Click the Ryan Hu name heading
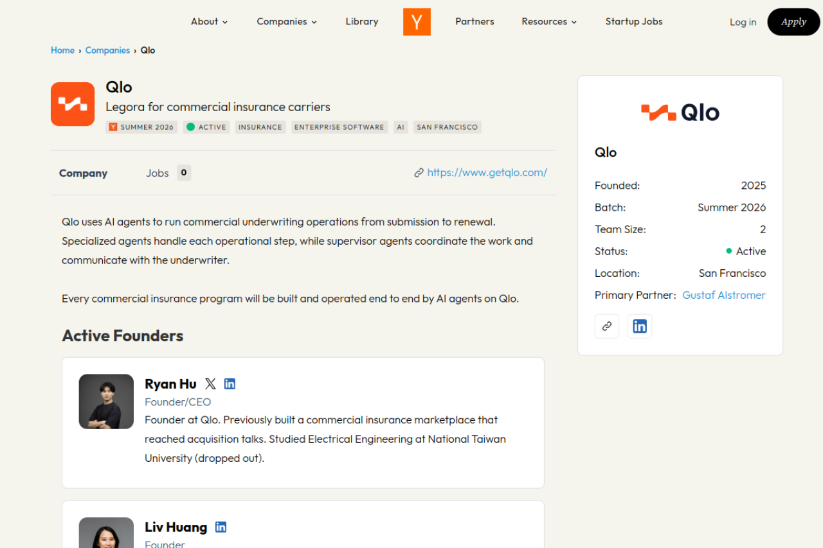The height and width of the screenshot is (548, 823). (170, 384)
